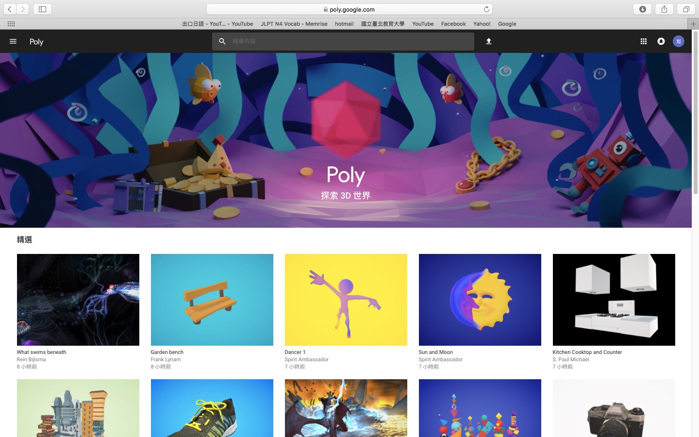Click the Garden bench title
This screenshot has height=437, width=699.
click(167, 353)
